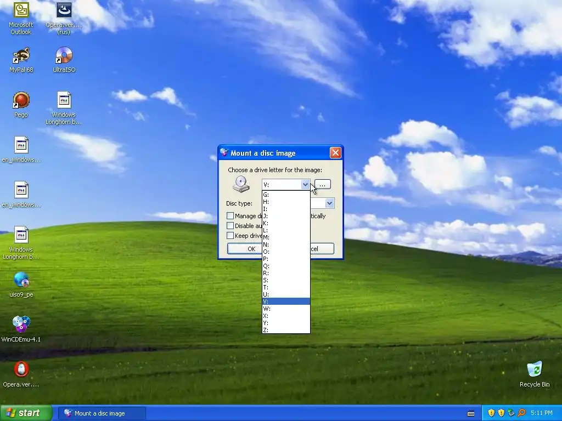
Task: Choose drive letter K: from the list
Action: [286, 224]
